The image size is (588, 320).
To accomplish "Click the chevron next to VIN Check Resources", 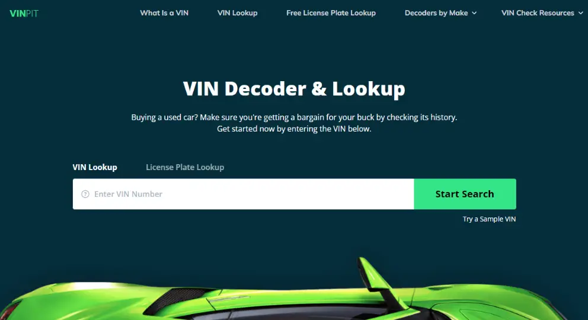I will 580,13.
